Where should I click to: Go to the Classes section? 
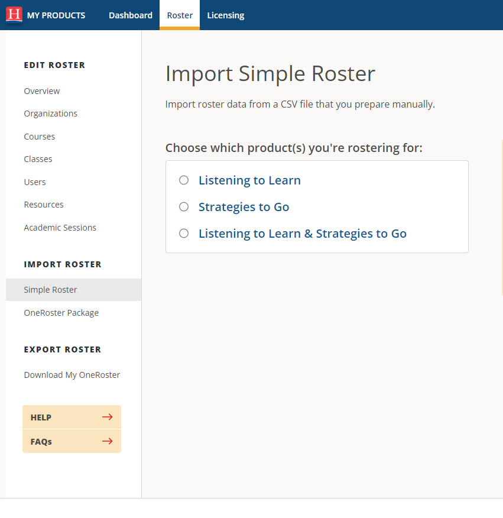click(x=38, y=158)
